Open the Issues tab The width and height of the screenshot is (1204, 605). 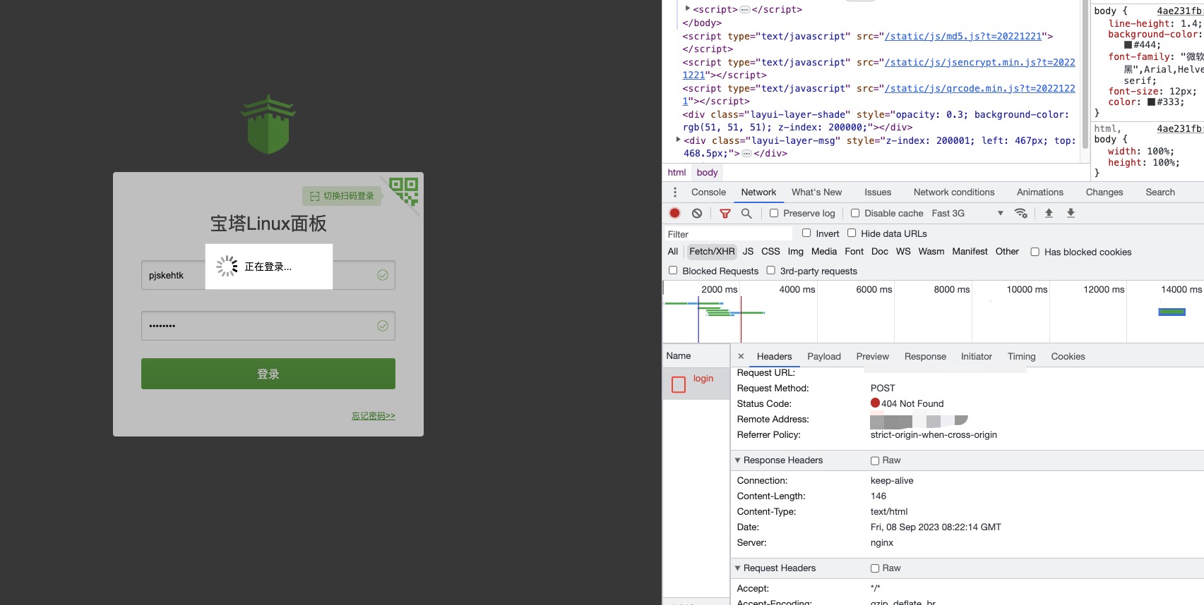(x=878, y=192)
